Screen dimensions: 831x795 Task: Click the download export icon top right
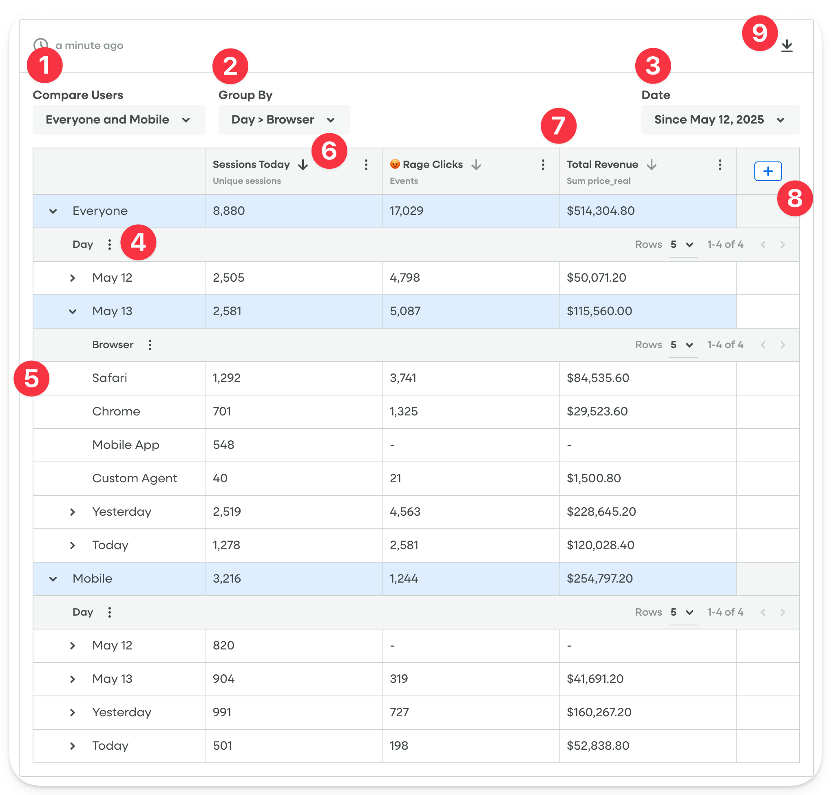coord(788,46)
